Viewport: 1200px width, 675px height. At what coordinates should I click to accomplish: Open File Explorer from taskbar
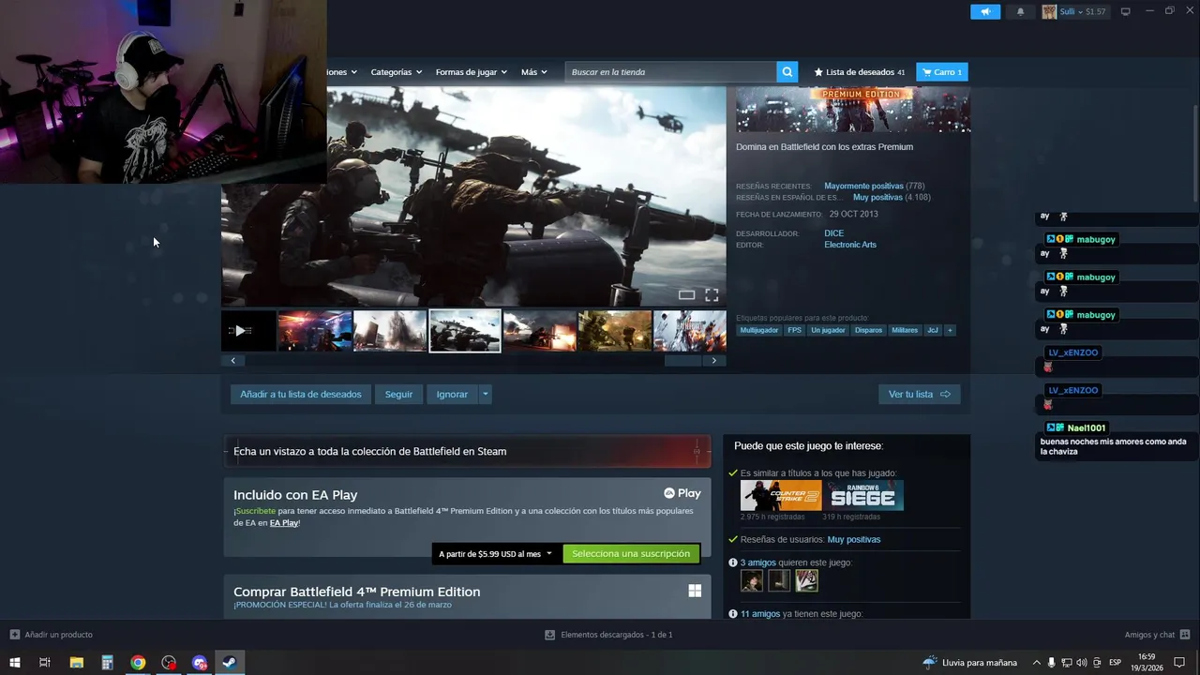tap(76, 663)
